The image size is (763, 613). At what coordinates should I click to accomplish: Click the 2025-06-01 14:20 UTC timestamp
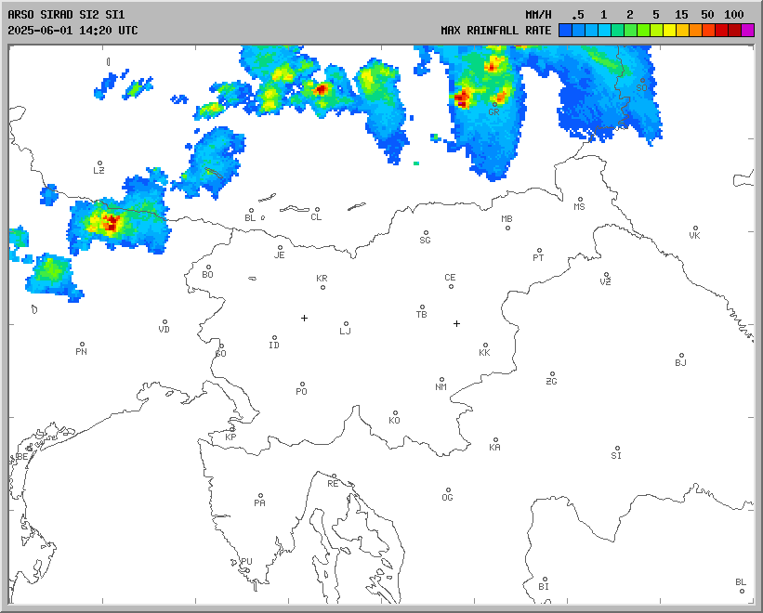(72, 31)
